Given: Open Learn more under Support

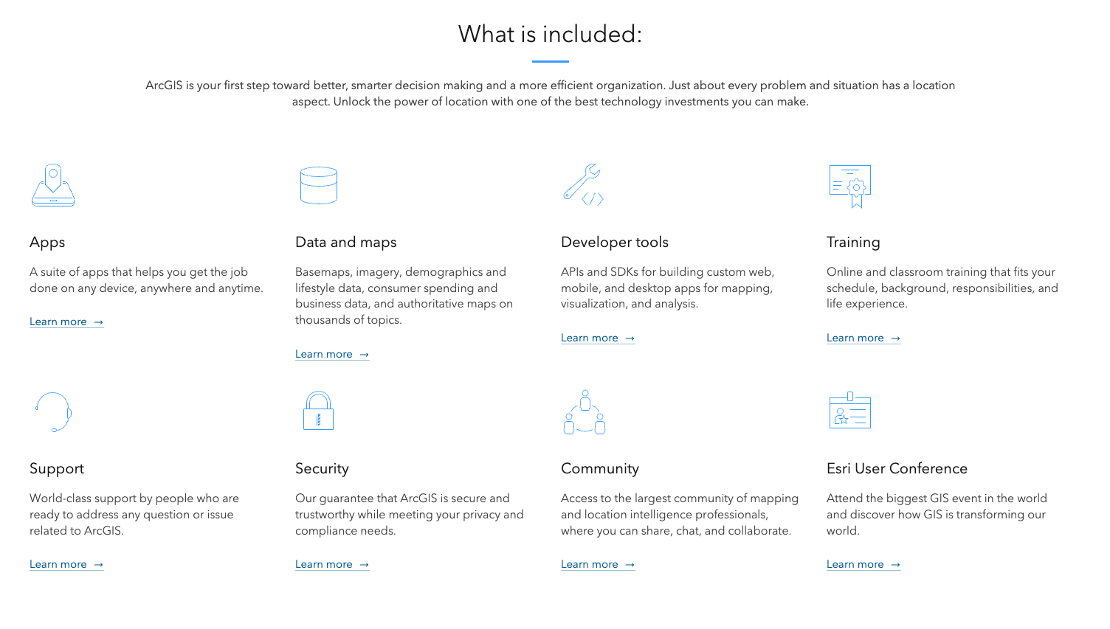Looking at the screenshot, I should click(60, 564).
